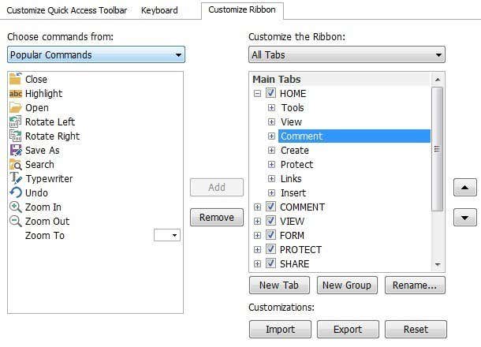481x347 pixels.
Task: Open the All Tabs dropdown
Action: pyautogui.click(x=346, y=55)
